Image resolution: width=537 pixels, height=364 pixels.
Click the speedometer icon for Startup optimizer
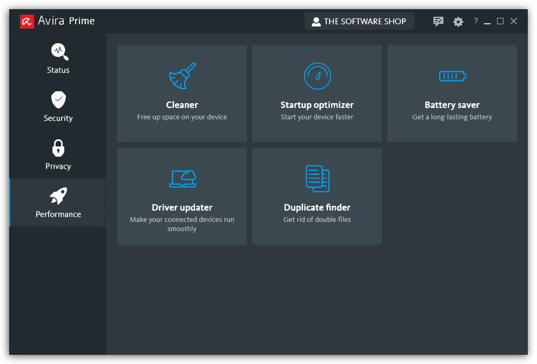[x=317, y=76]
